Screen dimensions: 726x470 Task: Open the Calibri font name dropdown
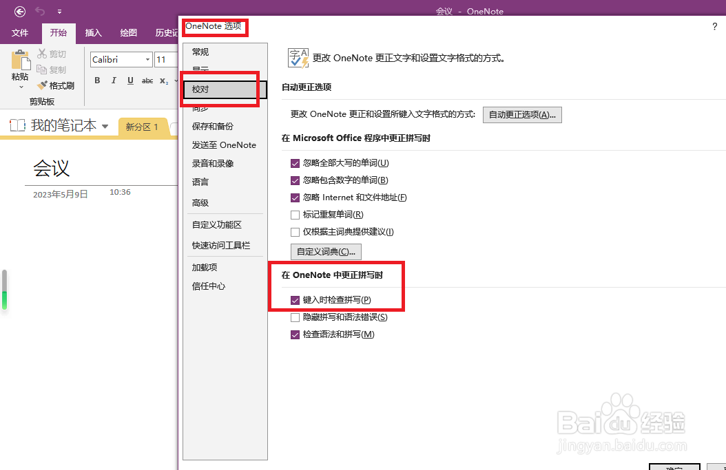(x=147, y=60)
